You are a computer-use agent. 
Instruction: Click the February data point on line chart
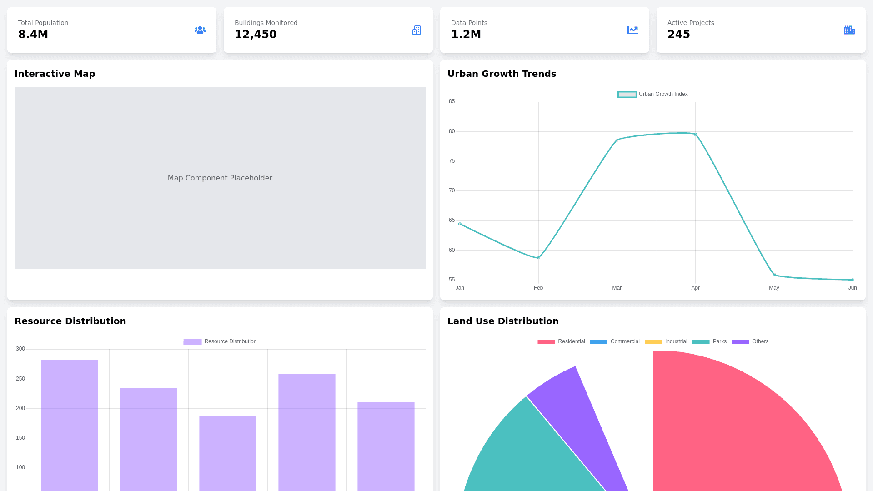click(538, 258)
